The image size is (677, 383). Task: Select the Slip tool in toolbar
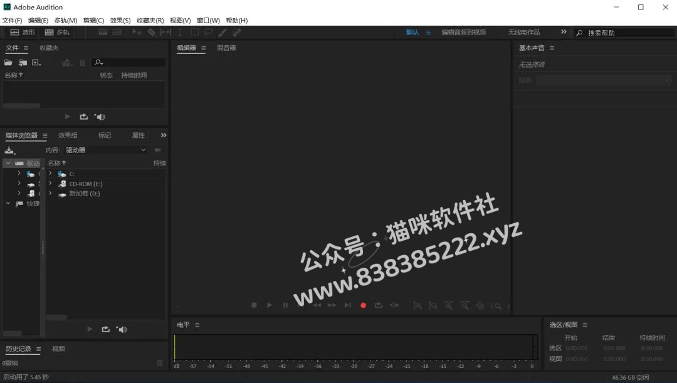165,33
